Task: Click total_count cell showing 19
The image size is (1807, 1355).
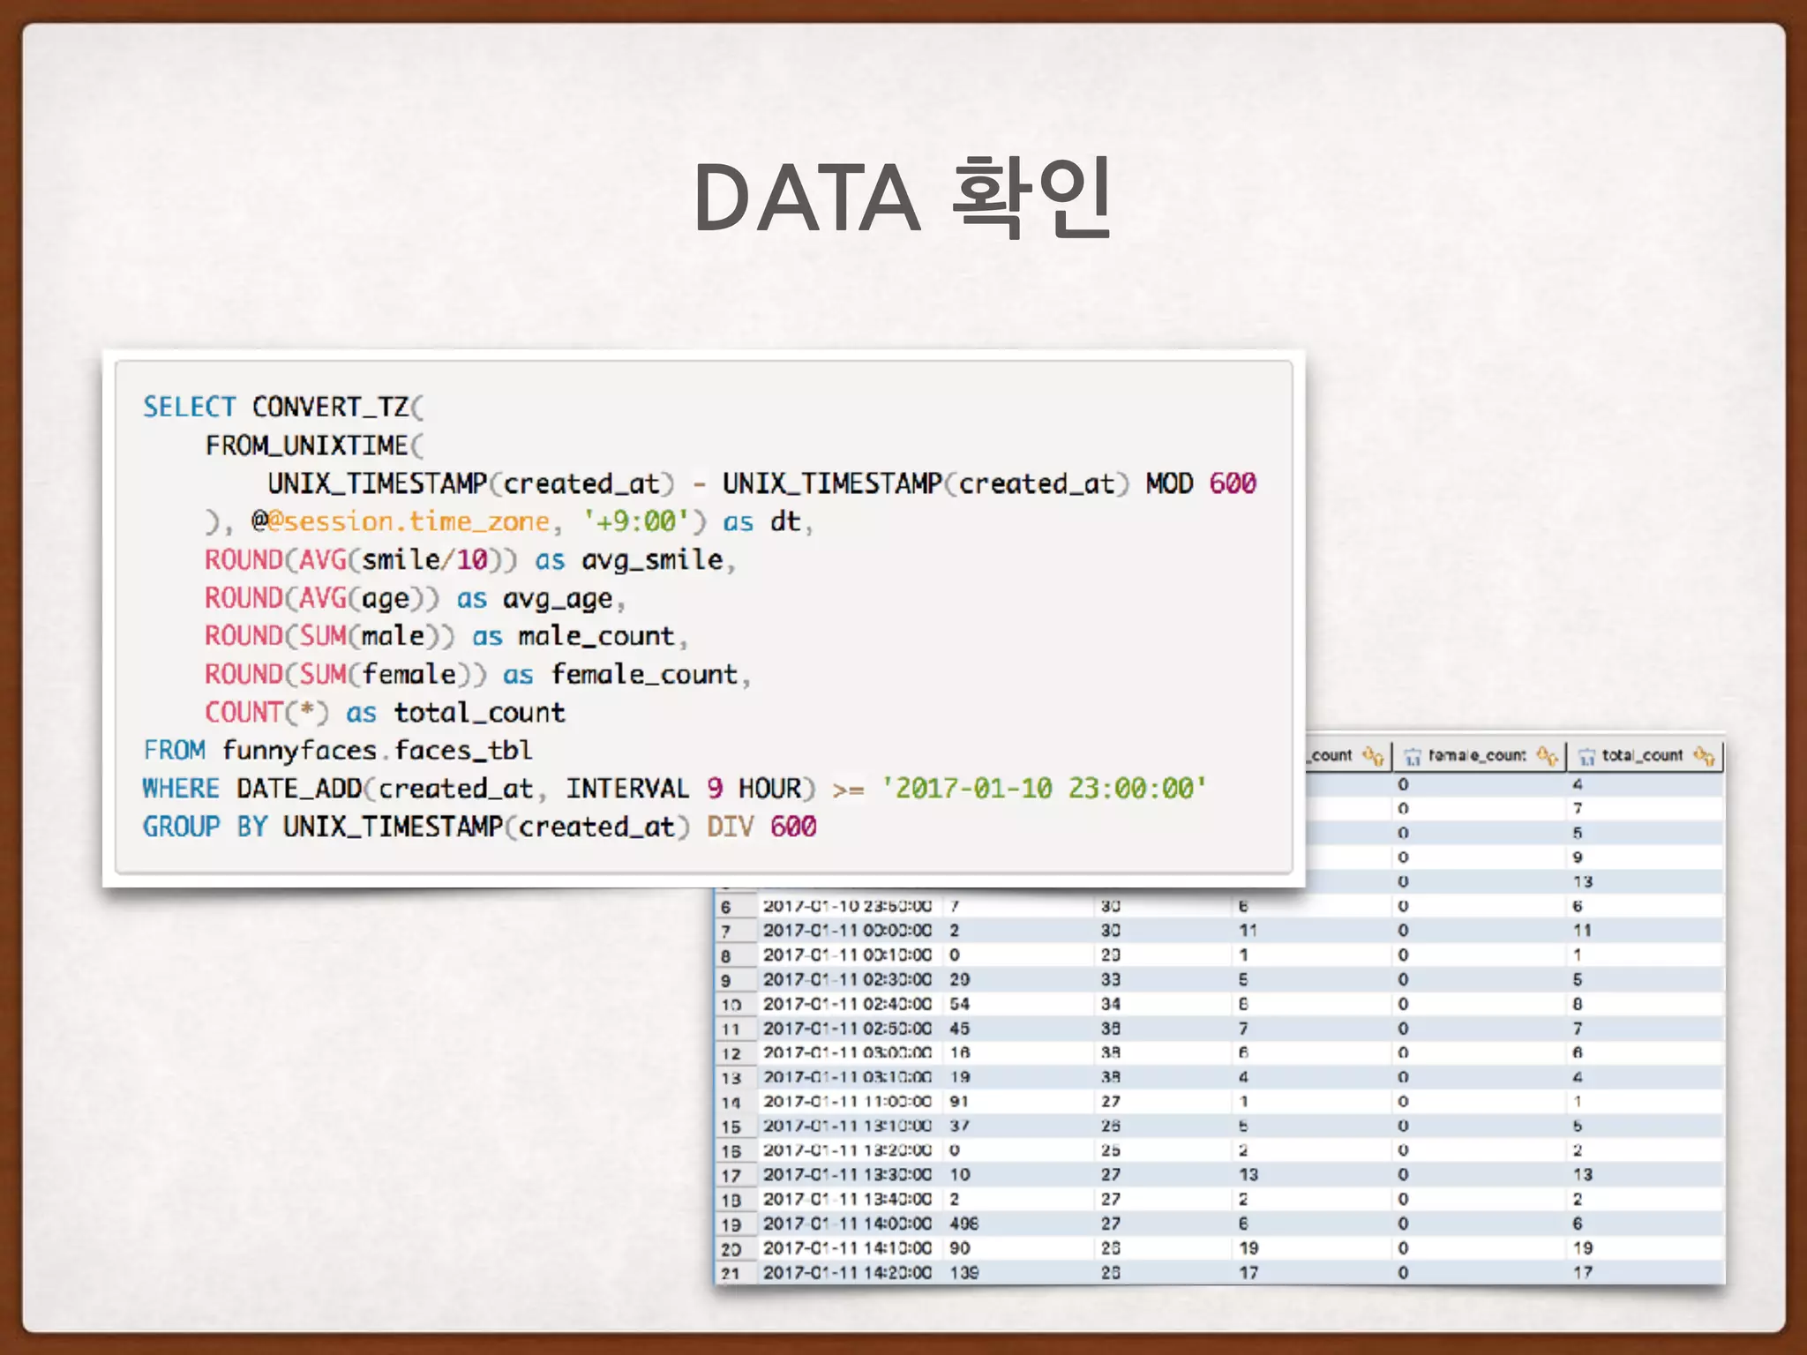Action: tap(1582, 1248)
